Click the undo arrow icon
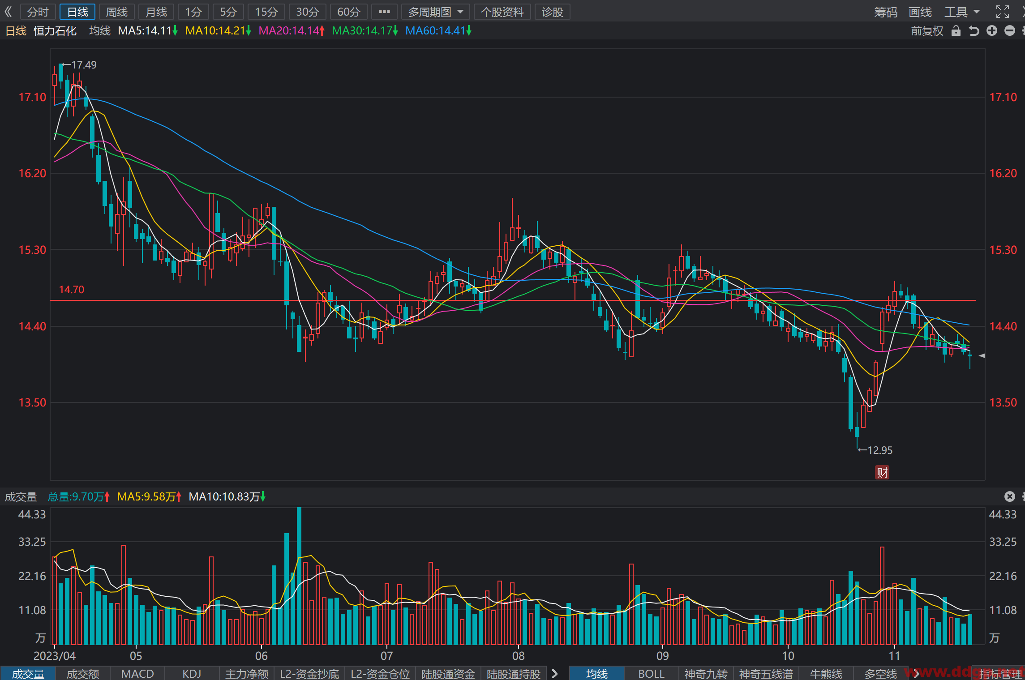Screen dimensions: 1025x680 [x=974, y=30]
